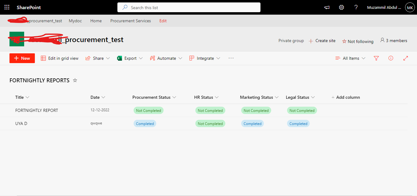Open the more commands ellipsis menu

pyautogui.click(x=231, y=58)
